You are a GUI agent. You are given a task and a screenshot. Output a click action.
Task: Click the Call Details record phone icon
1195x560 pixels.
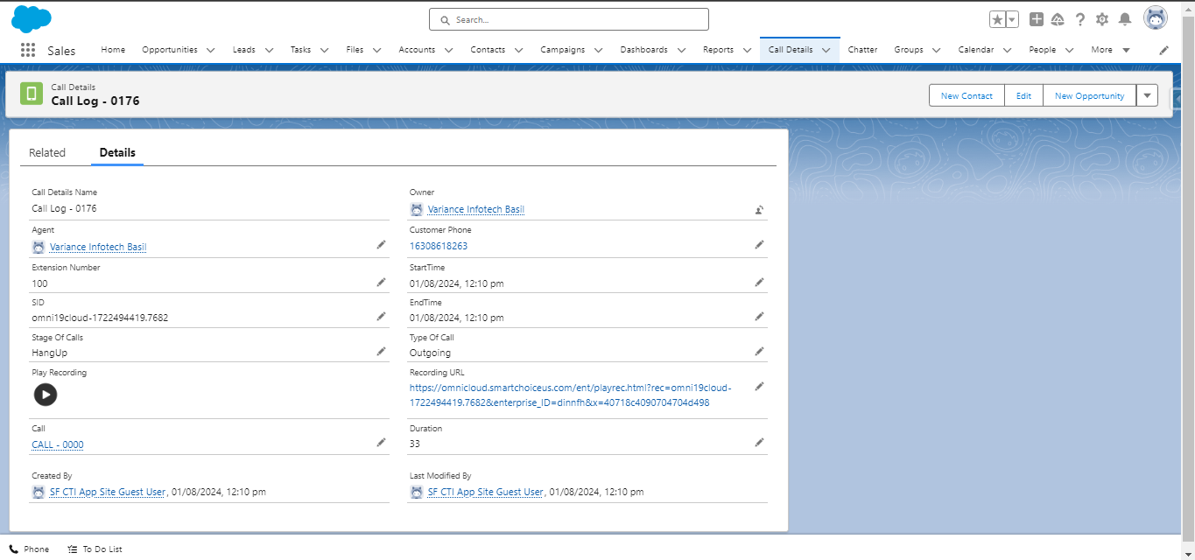click(x=32, y=94)
